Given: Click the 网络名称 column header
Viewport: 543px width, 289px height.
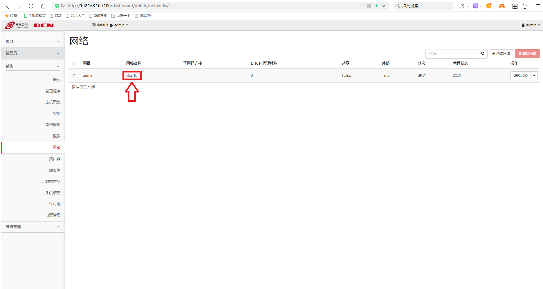Looking at the screenshot, I should tap(134, 63).
